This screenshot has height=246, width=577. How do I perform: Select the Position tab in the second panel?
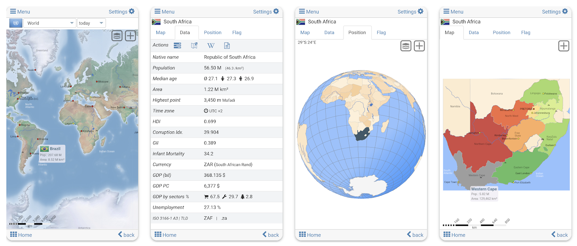pos(213,32)
